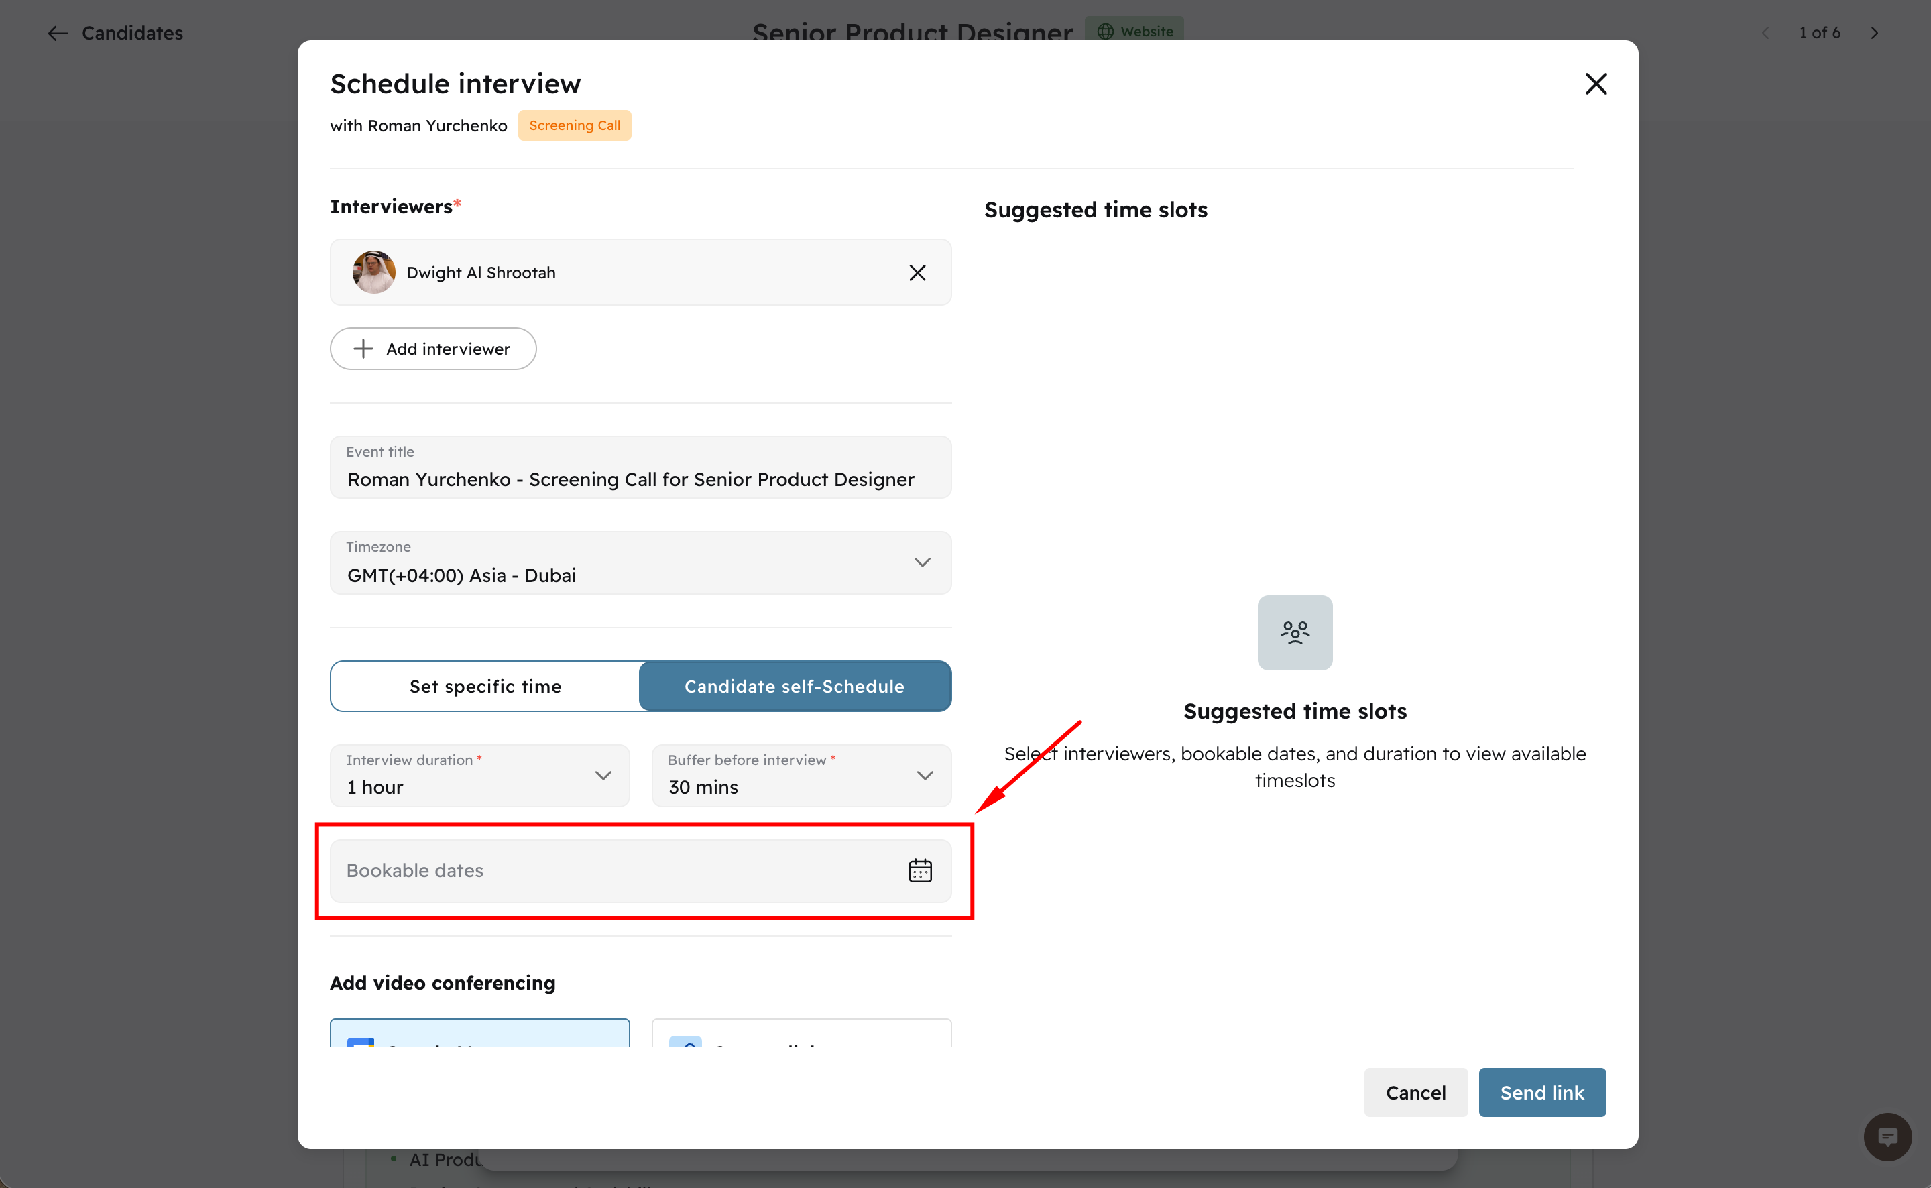Add another interviewer
Viewport: 1931px width, 1188px height.
tap(433, 349)
